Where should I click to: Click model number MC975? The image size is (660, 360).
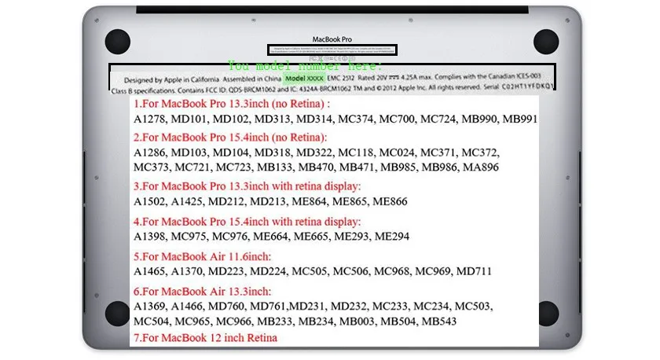[189, 237]
